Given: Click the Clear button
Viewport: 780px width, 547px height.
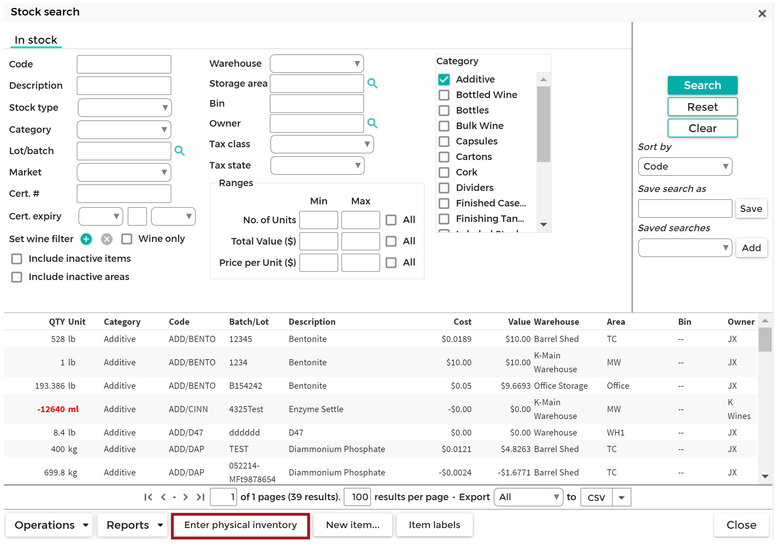Looking at the screenshot, I should click(x=702, y=128).
